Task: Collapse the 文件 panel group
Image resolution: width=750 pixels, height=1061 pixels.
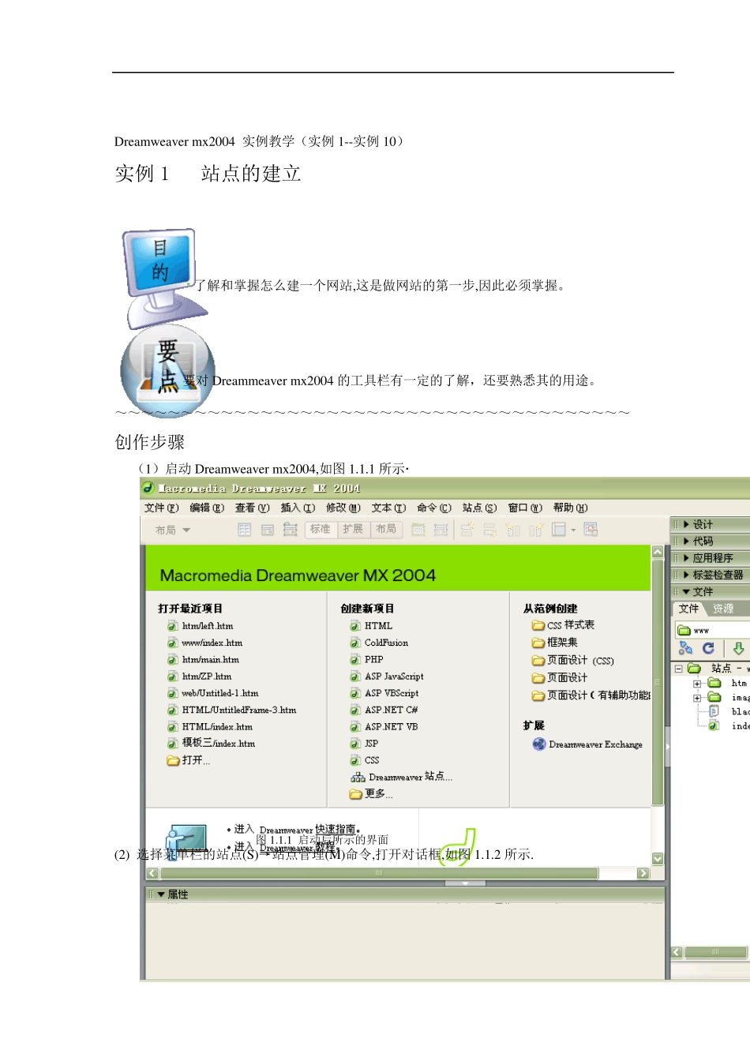Action: pyautogui.click(x=687, y=591)
